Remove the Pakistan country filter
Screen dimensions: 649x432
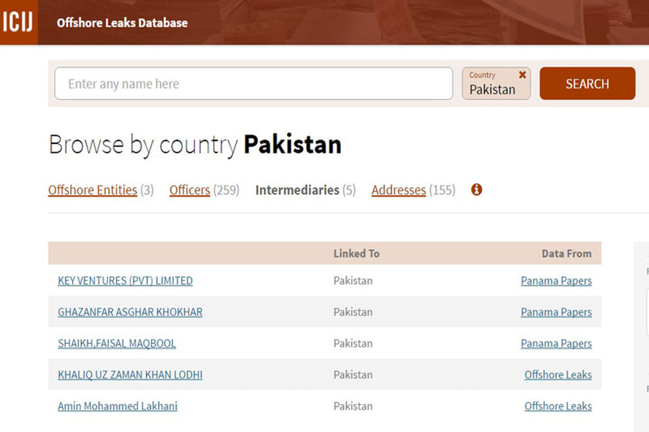pos(522,75)
